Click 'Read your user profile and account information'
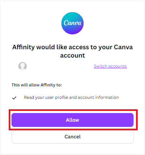 71,97
